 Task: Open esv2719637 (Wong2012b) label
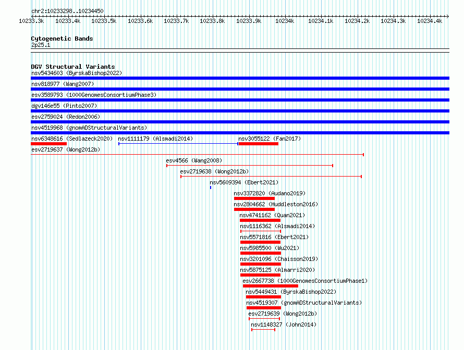click(66, 149)
